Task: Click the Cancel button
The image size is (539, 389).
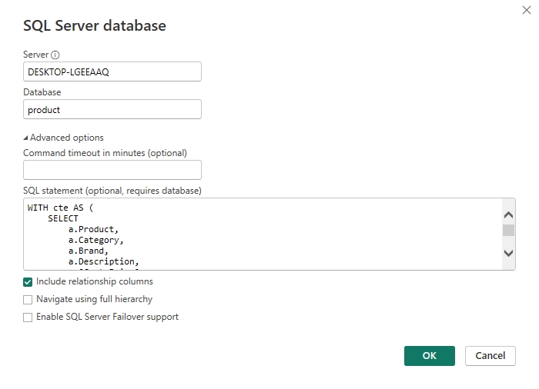Action: pos(490,356)
